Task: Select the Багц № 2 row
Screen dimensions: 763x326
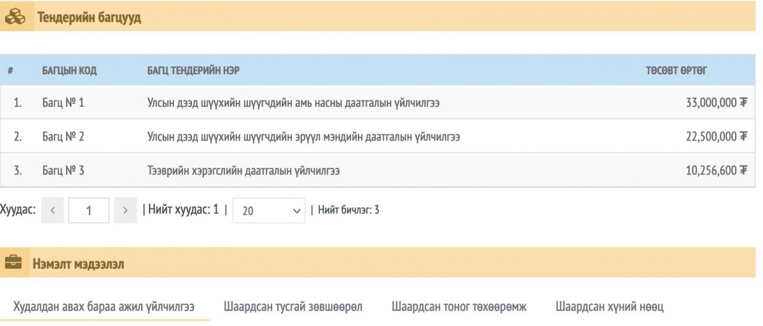Action: (63, 136)
